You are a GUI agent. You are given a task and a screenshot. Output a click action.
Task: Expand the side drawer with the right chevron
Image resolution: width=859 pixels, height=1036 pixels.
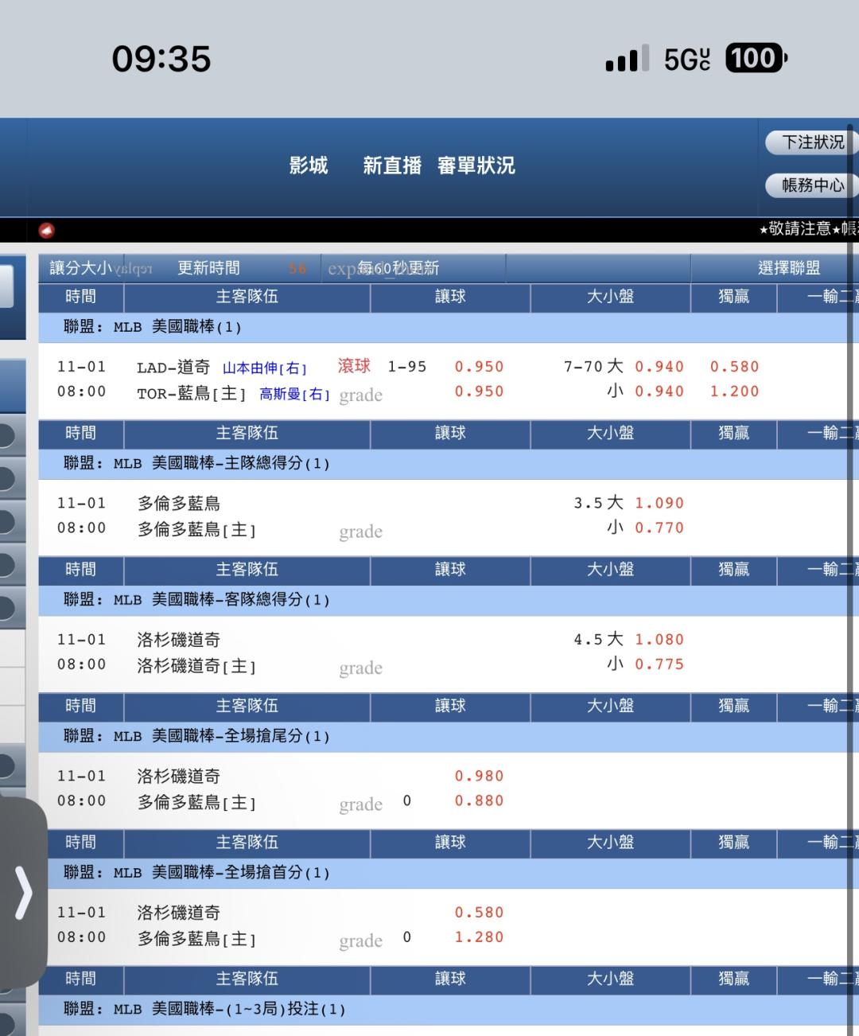click(24, 893)
